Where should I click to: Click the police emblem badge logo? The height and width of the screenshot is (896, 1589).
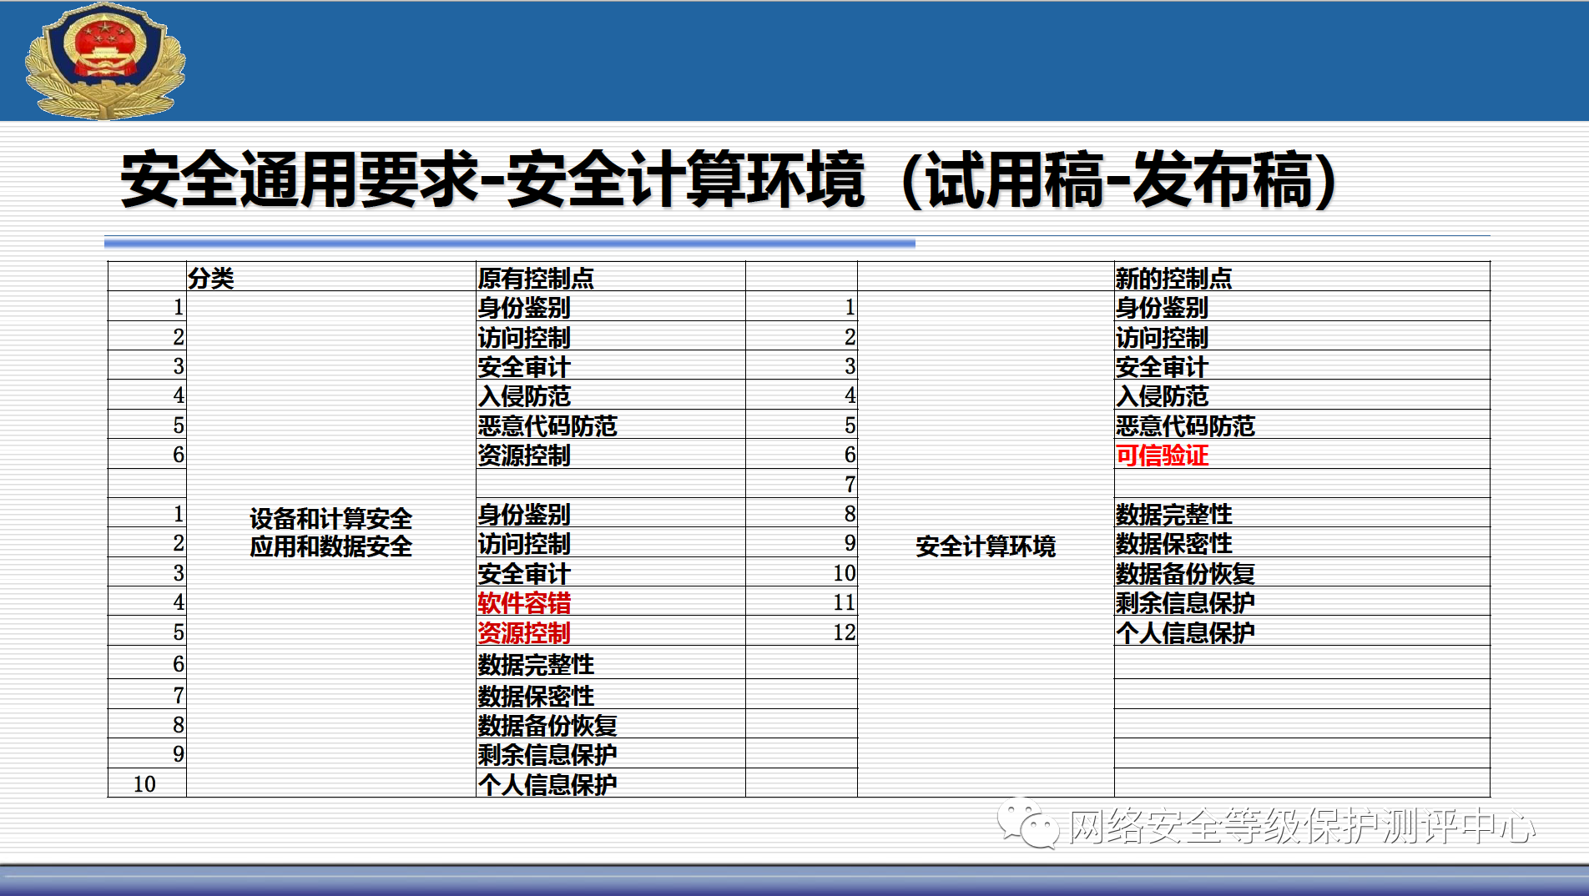[x=105, y=63]
